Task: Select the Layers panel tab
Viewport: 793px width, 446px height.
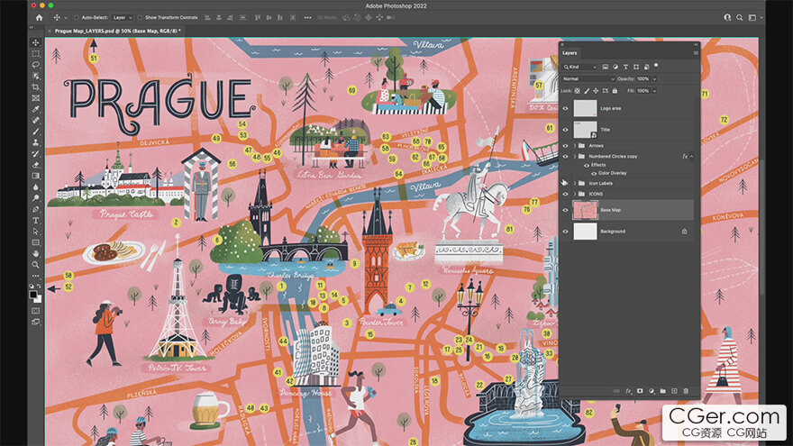Action: coord(570,52)
